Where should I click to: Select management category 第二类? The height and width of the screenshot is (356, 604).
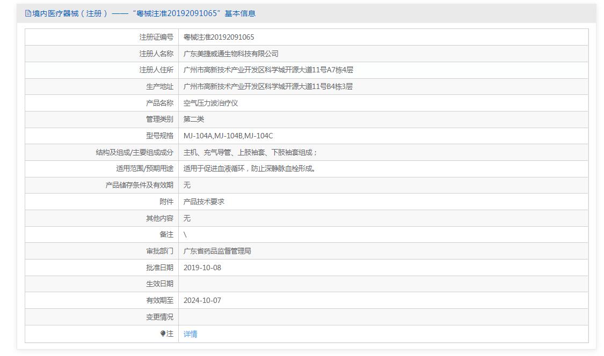coord(194,120)
